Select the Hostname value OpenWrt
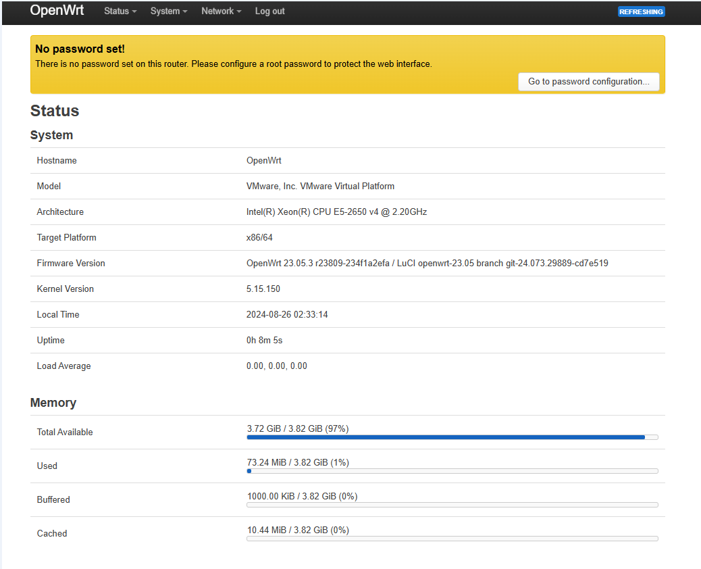Viewport: 701px width, 569px height. [263, 160]
